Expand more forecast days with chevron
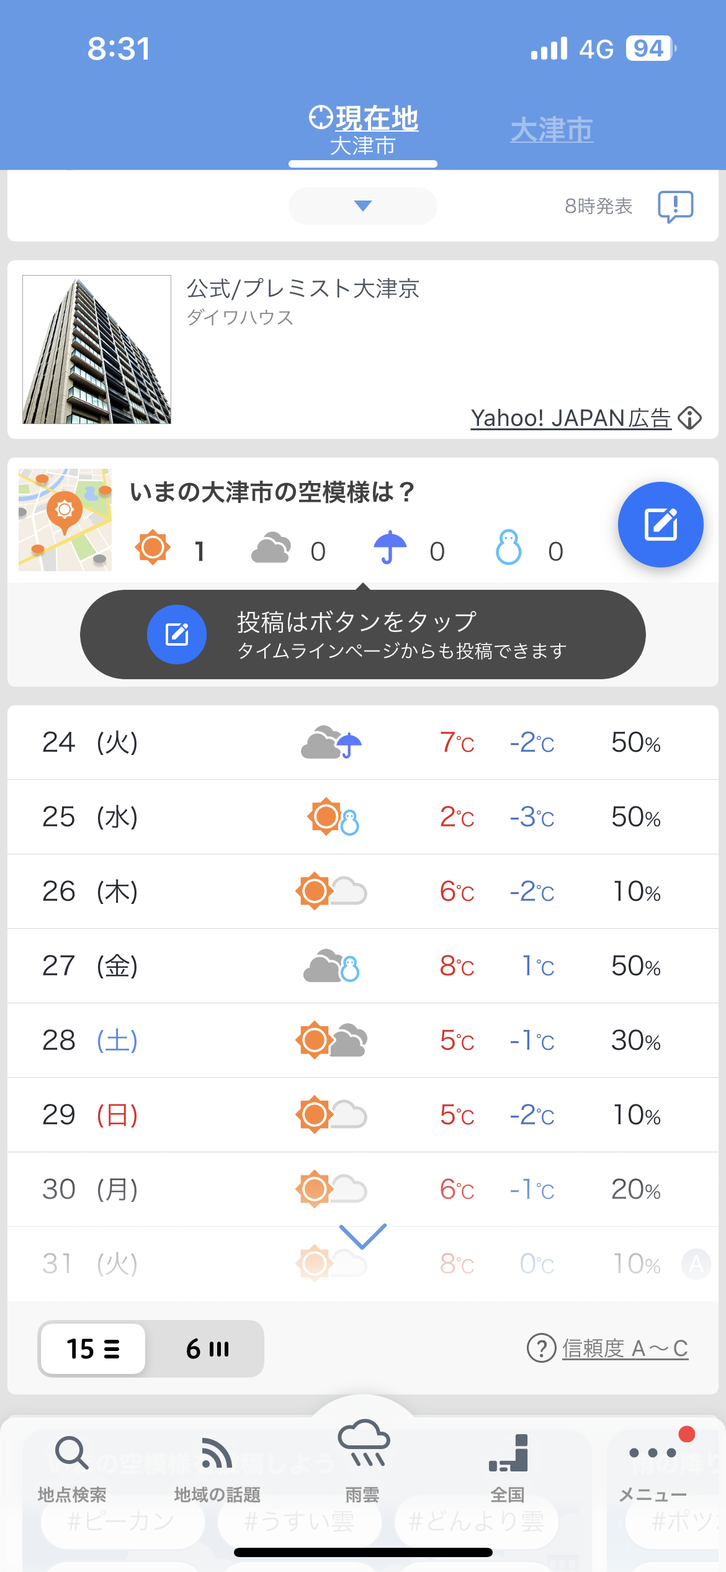 coord(363,1236)
